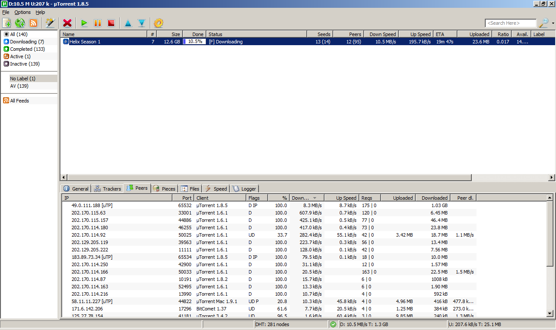Open the RSS Downloader toolbar icon

point(33,23)
